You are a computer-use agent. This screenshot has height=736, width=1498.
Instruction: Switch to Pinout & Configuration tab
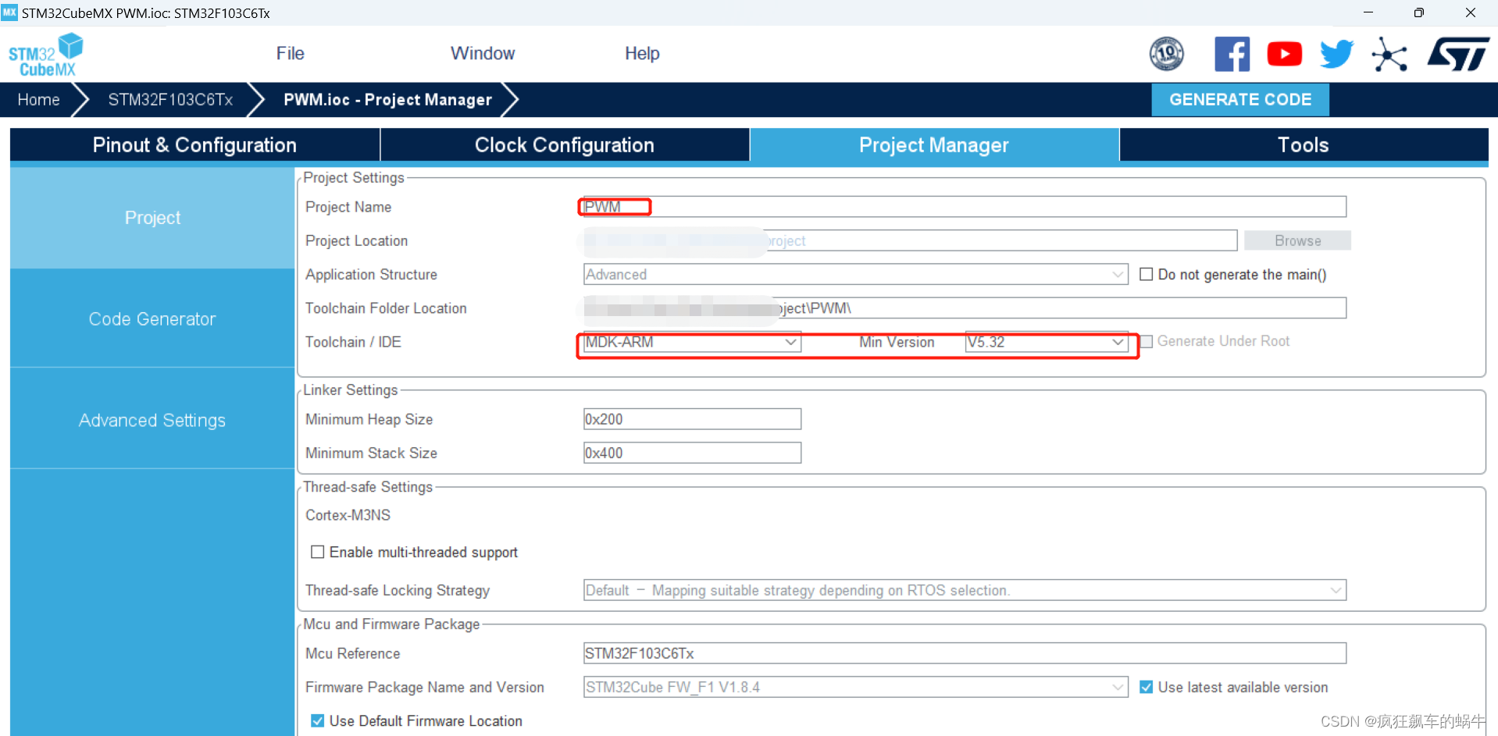click(x=194, y=145)
